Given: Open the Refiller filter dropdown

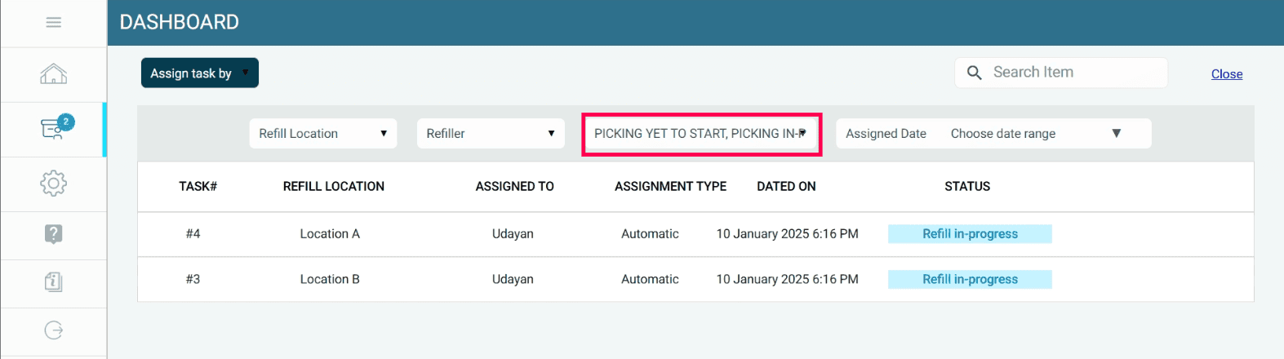Looking at the screenshot, I should [490, 134].
